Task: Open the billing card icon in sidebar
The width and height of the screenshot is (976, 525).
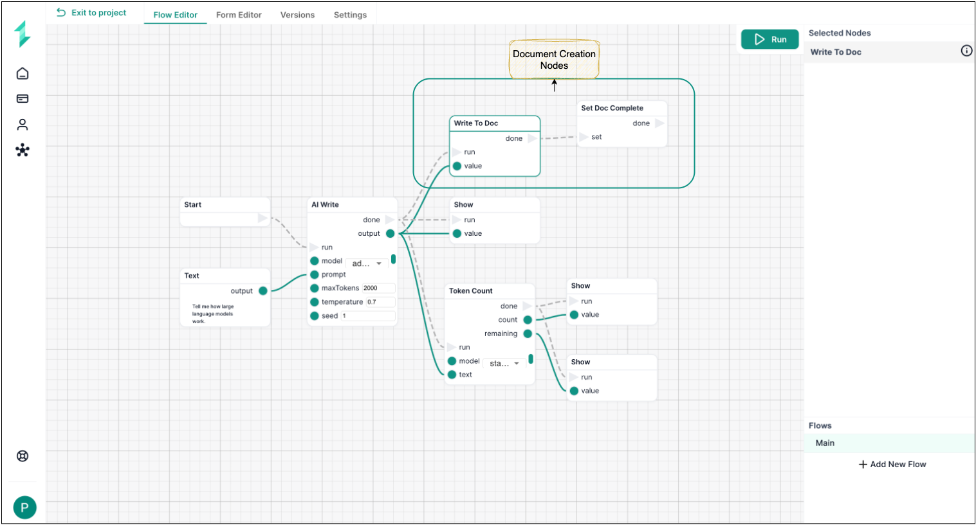Action: tap(23, 99)
